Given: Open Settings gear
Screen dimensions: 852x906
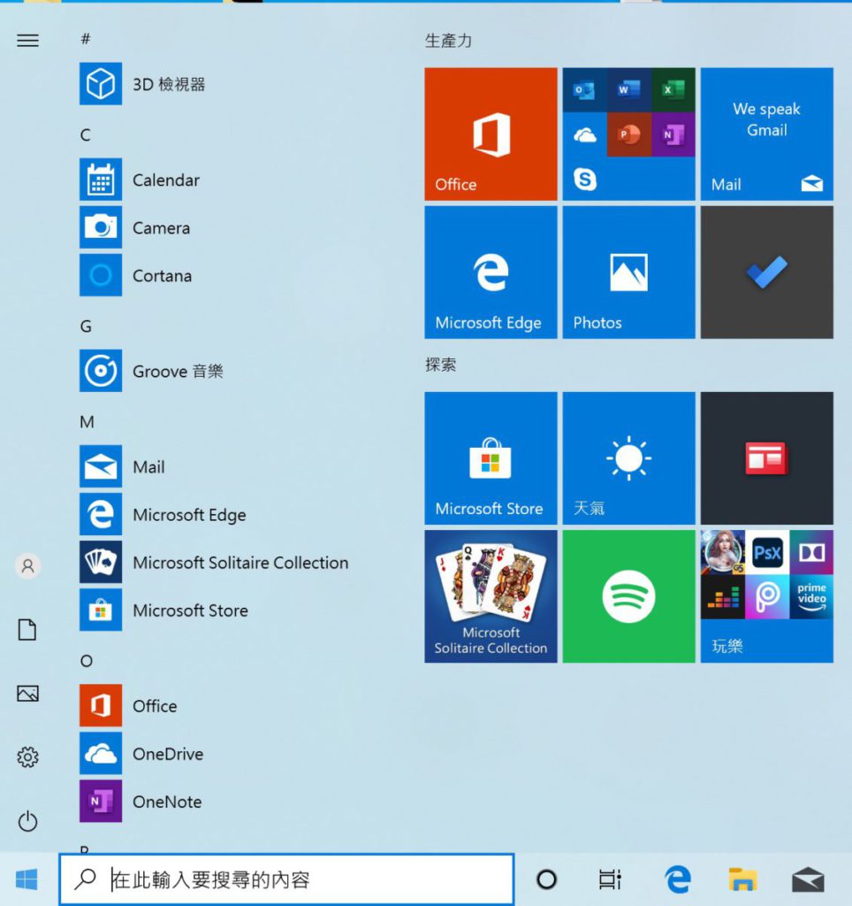Looking at the screenshot, I should (27, 757).
